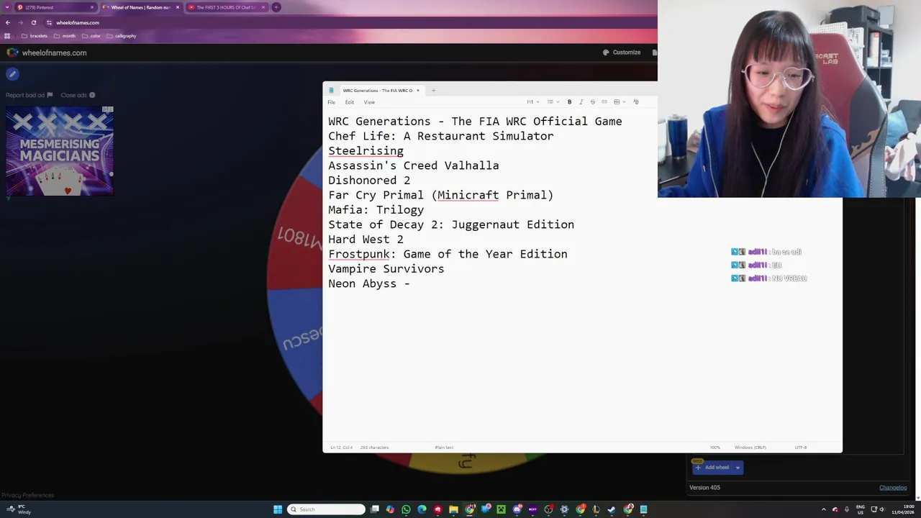
Task: Click the wheelofnames.com logo
Action: (x=47, y=53)
